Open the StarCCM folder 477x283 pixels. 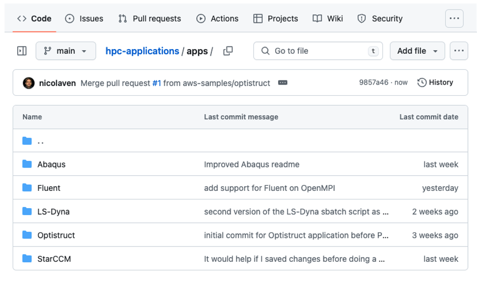pos(54,259)
